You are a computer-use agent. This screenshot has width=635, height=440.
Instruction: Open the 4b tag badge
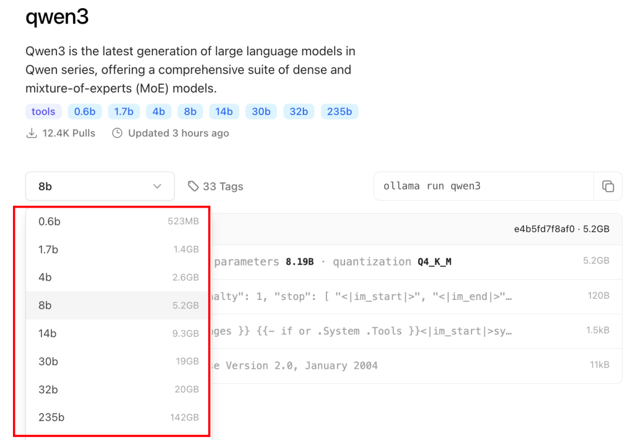coord(158,111)
